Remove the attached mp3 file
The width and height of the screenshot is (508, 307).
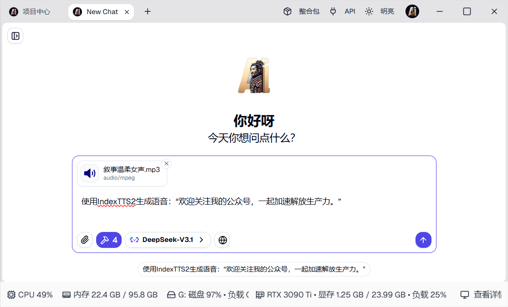tap(166, 164)
